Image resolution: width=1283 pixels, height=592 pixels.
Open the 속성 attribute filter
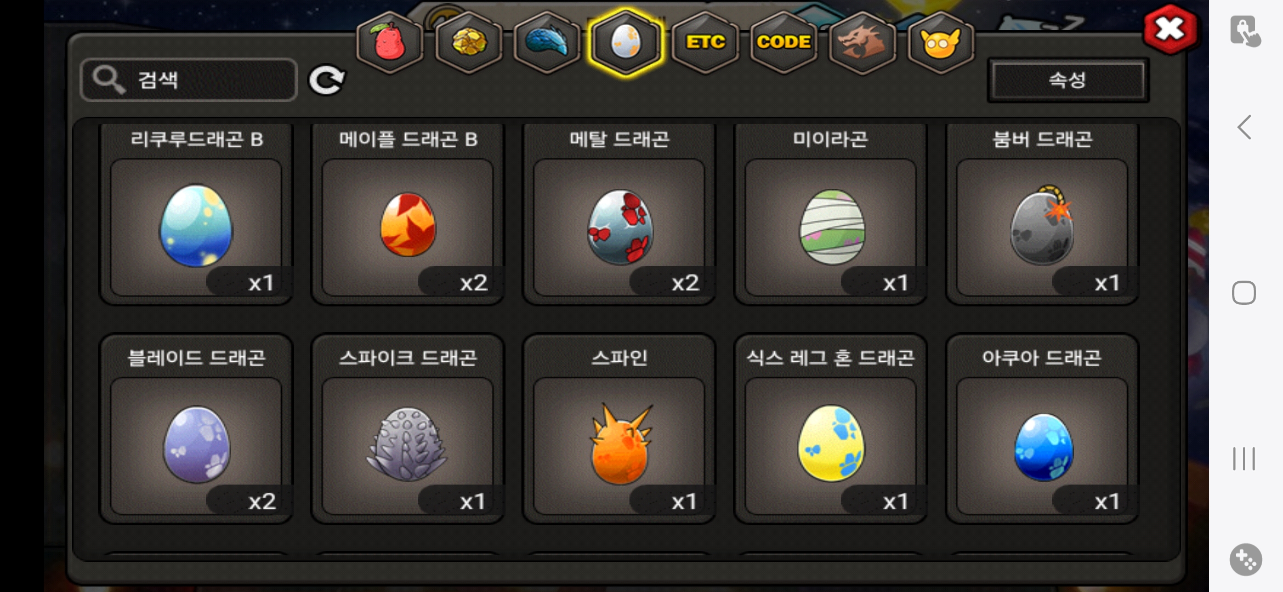pyautogui.click(x=1068, y=80)
